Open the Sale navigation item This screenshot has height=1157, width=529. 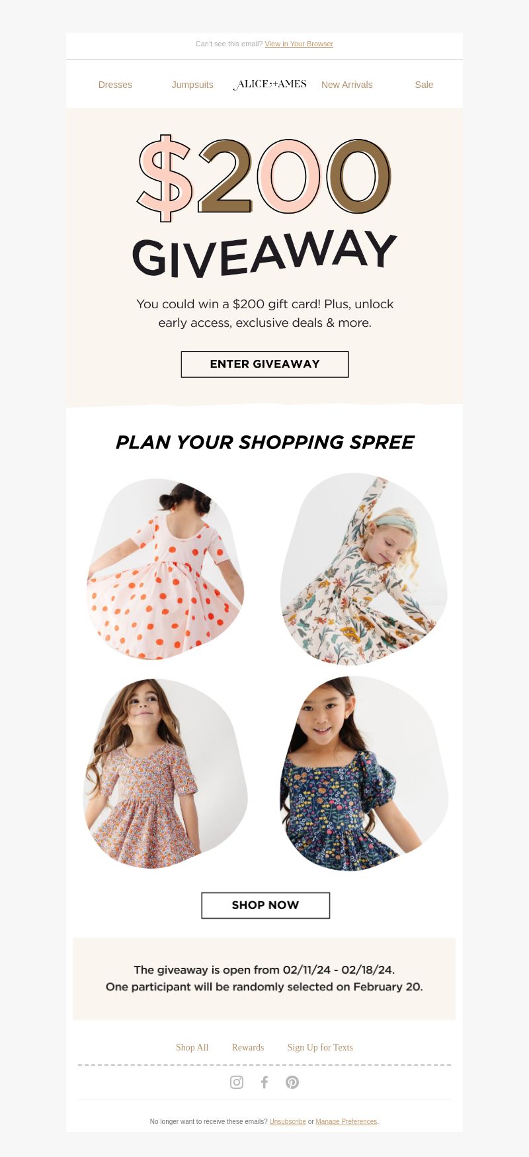pyautogui.click(x=424, y=85)
